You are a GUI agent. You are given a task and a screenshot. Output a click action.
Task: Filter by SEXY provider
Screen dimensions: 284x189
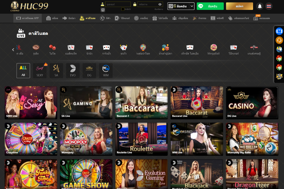(40, 71)
